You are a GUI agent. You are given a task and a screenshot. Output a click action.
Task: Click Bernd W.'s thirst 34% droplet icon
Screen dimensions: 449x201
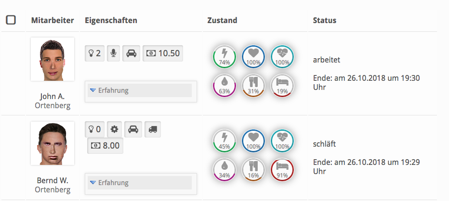223,168
